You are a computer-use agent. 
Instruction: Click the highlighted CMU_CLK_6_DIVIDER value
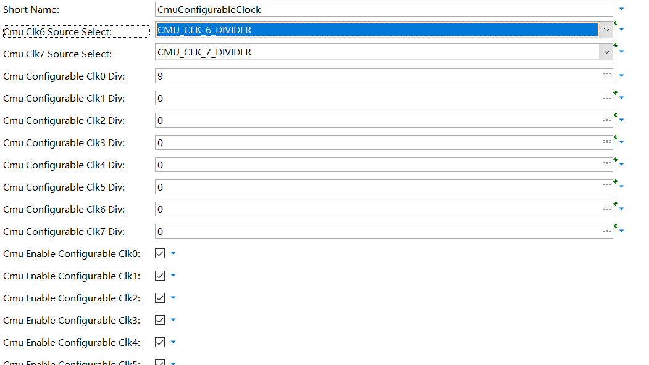pos(247,29)
